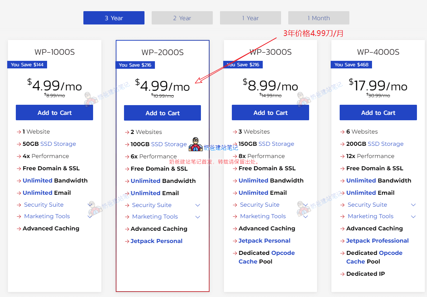Click the You Save $468 badge
Screen dimensions: 427x297
pos(351,64)
